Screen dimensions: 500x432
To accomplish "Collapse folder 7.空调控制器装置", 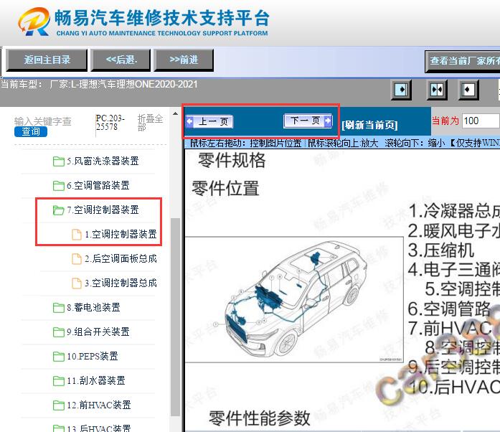I will click(103, 210).
